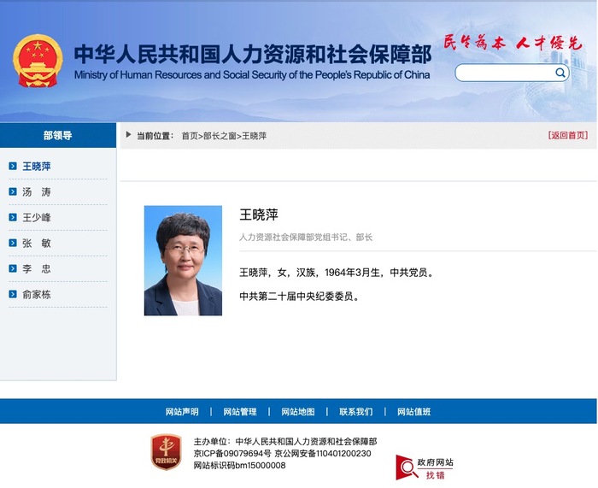Open the 政府网站找错 icon
The image size is (598, 488).
pyautogui.click(x=425, y=467)
